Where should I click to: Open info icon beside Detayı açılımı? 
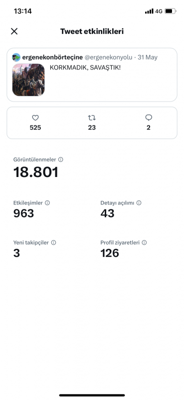point(139,203)
